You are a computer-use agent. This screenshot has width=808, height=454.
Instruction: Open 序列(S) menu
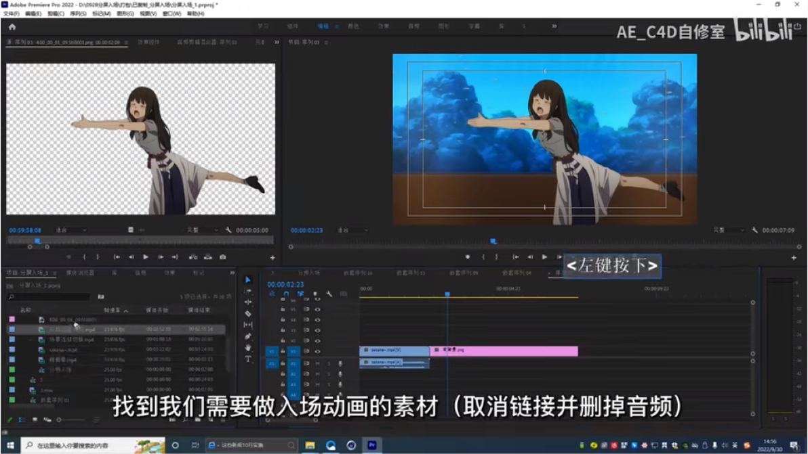(x=78, y=14)
